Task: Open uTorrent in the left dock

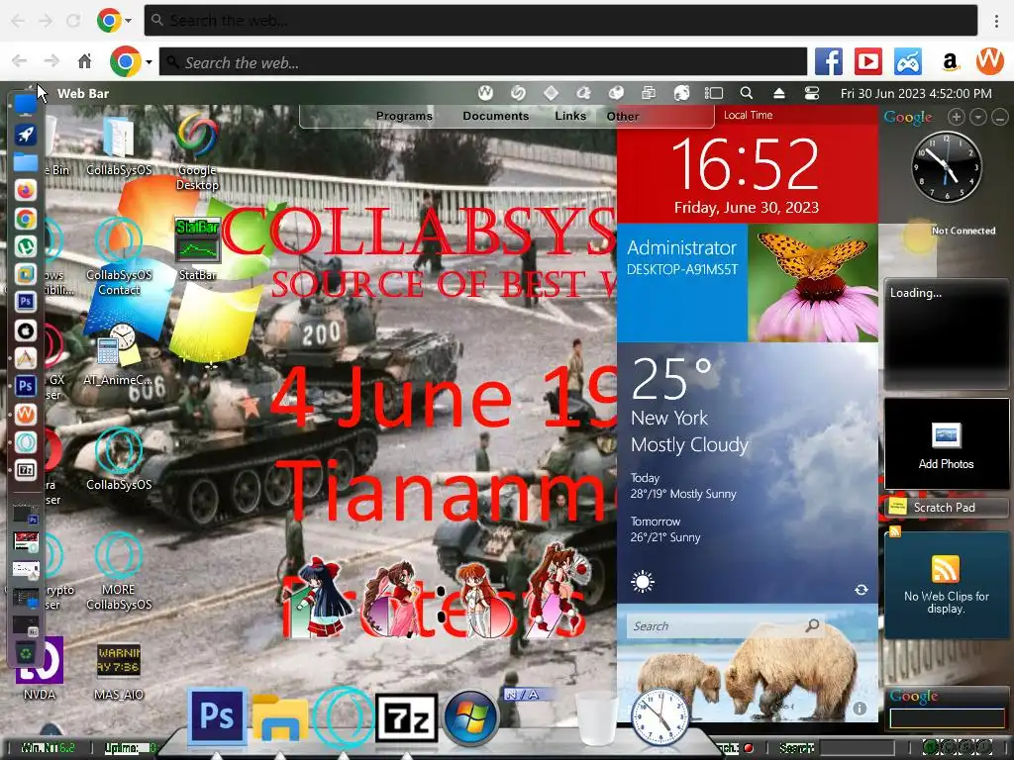Action: point(25,246)
